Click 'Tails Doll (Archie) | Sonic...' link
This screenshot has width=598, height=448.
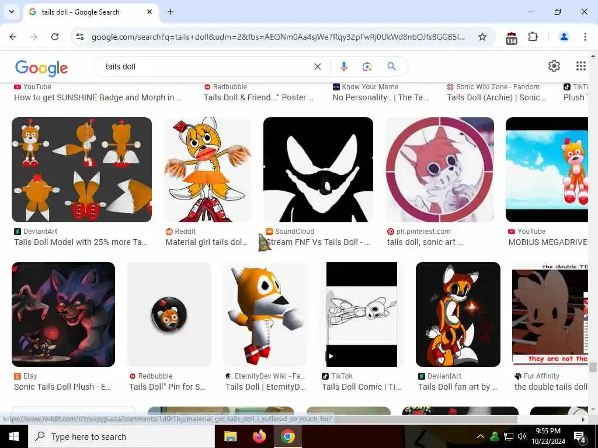[x=496, y=97]
